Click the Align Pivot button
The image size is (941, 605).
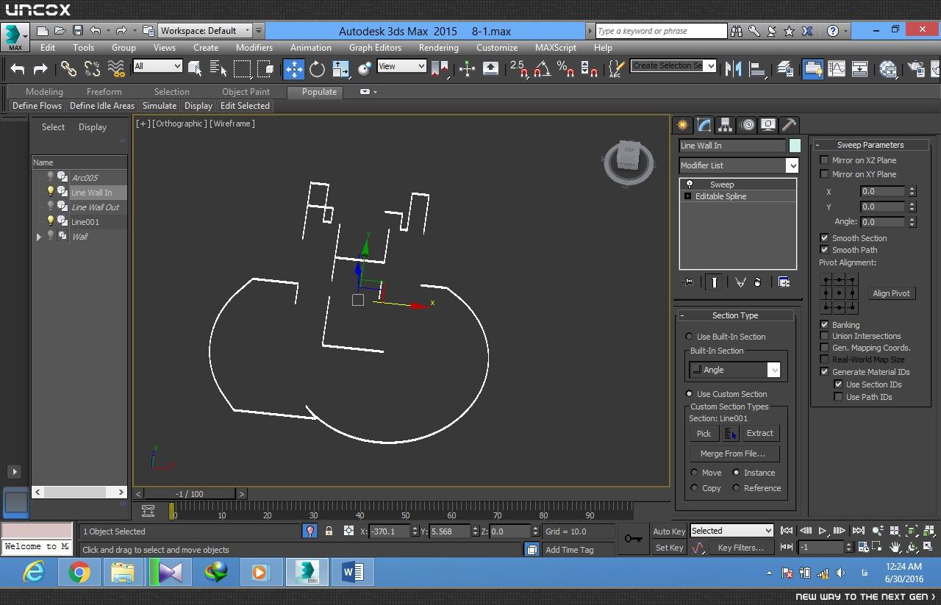coord(891,293)
